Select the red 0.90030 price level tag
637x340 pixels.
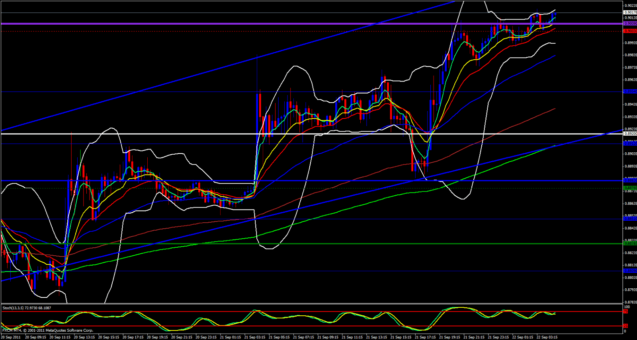tap(629, 31)
